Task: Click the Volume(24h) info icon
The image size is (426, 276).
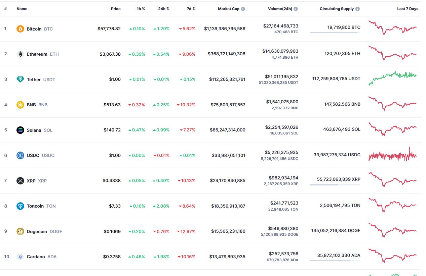Action: (296, 9)
